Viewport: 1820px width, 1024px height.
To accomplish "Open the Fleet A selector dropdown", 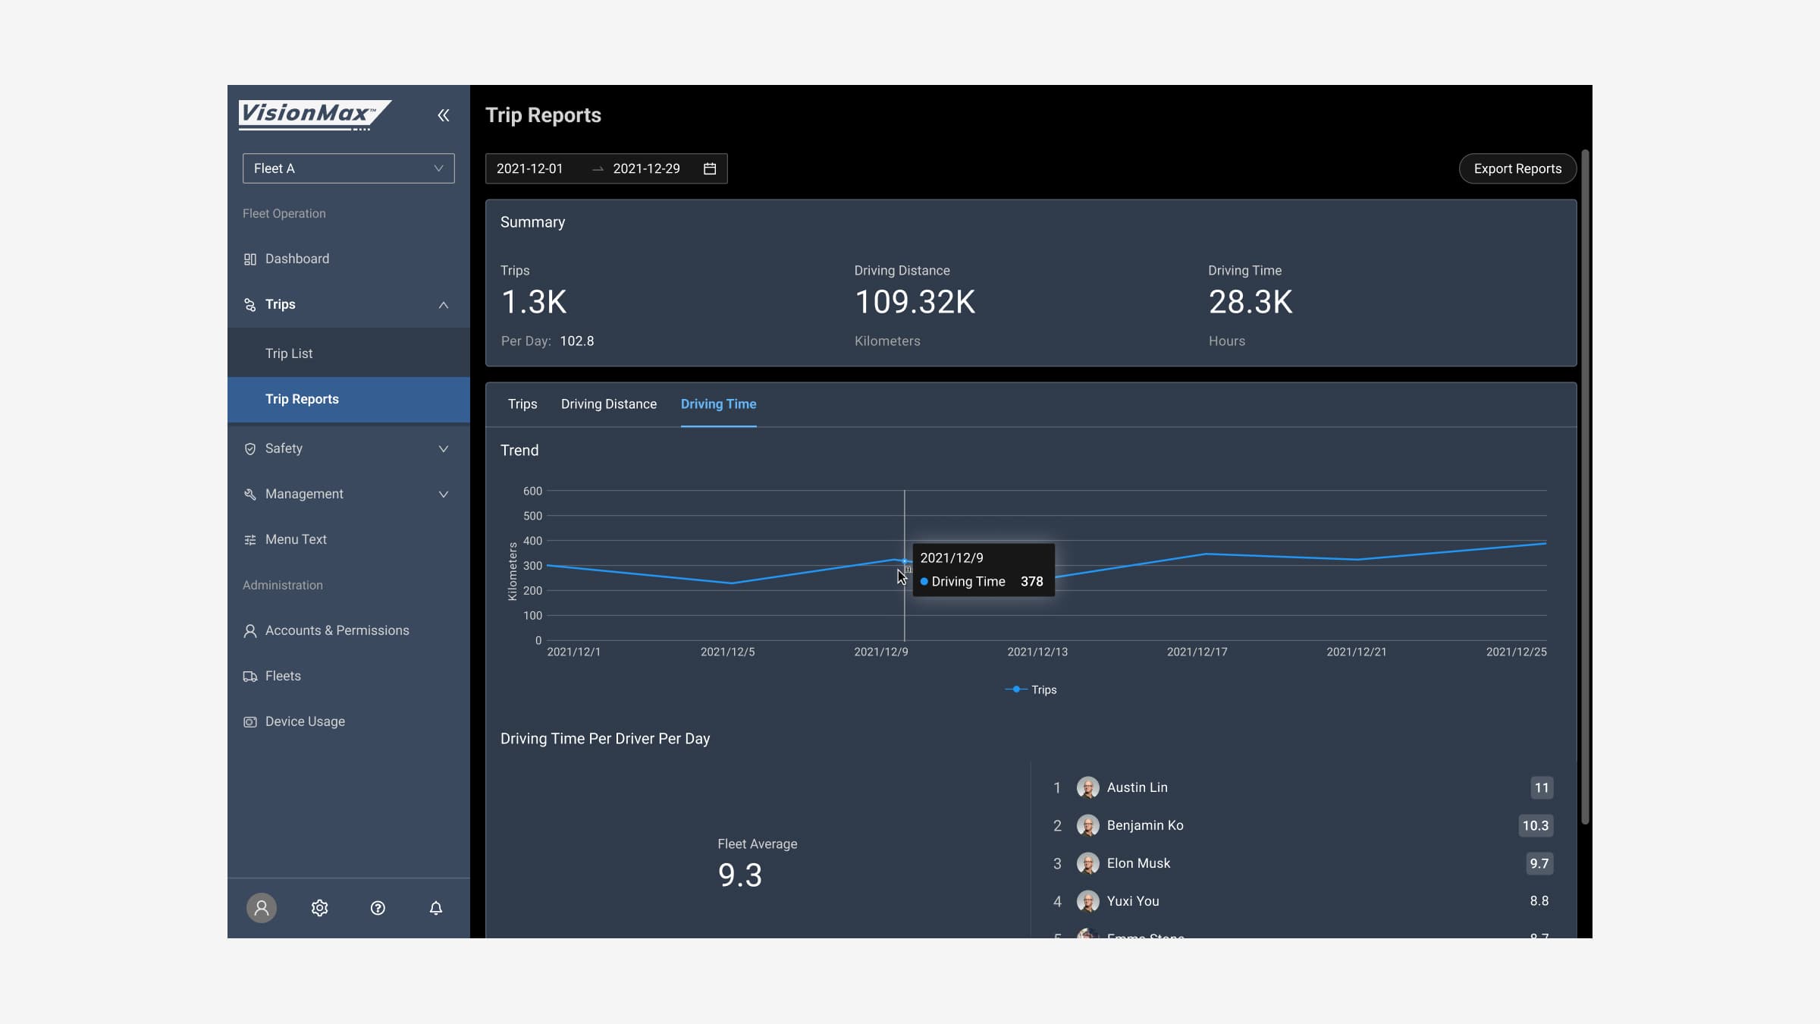I will [x=348, y=168].
